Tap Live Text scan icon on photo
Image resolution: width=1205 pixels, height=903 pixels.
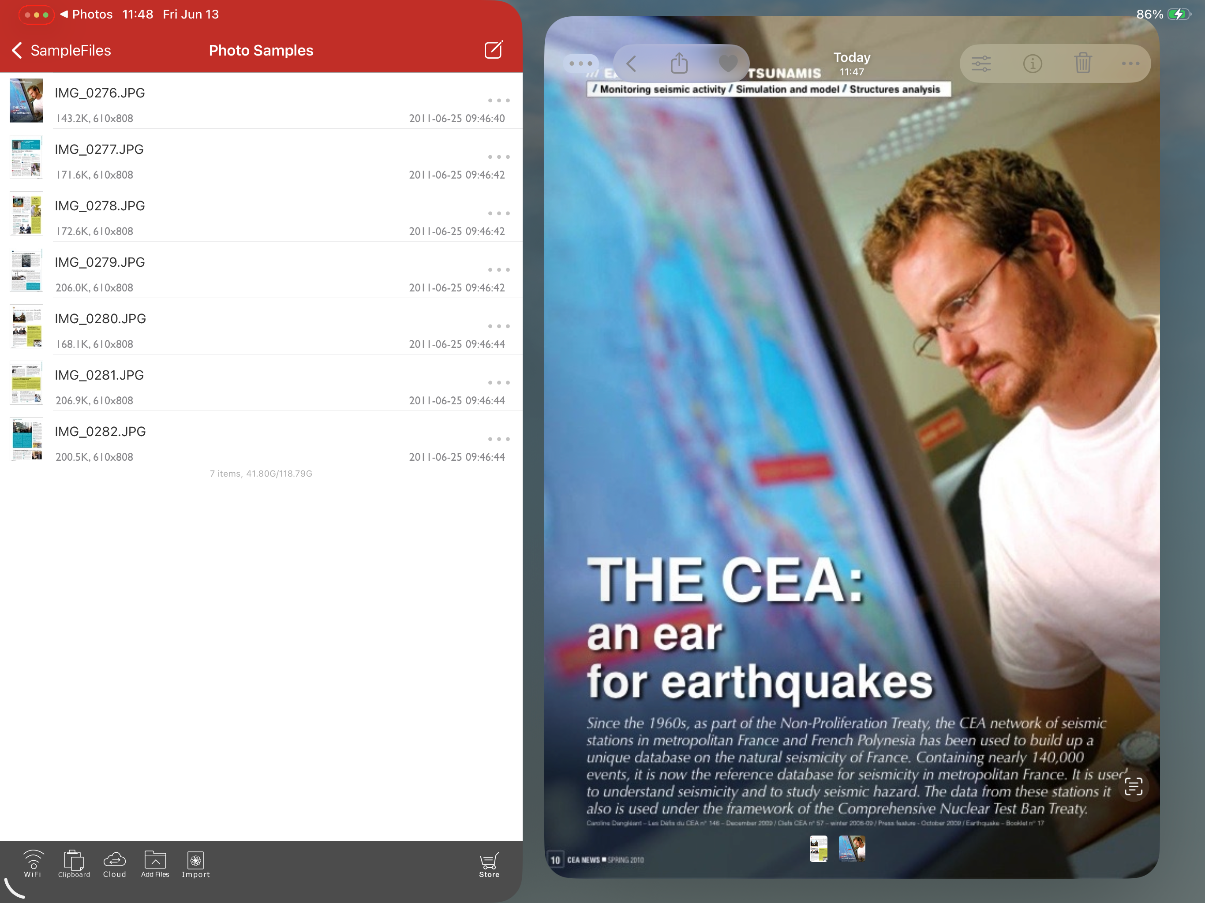(1134, 787)
